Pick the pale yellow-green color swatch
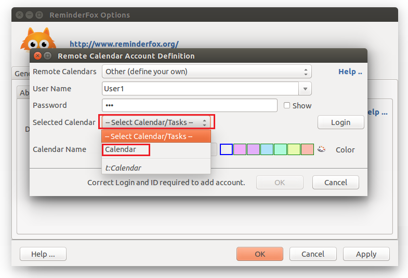 pyautogui.click(x=294, y=149)
